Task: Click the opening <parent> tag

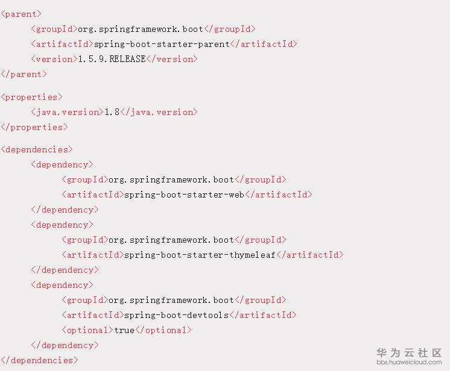Action: [x=22, y=14]
